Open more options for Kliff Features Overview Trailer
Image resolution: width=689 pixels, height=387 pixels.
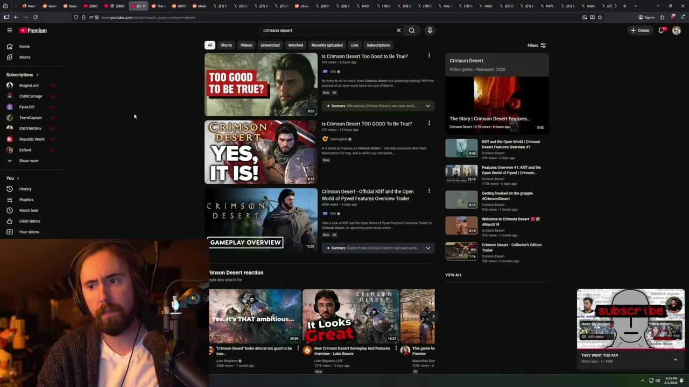[x=429, y=191]
